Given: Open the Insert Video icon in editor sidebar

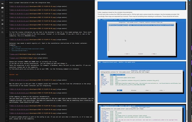Looking at the screenshot, I should [x=2, y=20].
